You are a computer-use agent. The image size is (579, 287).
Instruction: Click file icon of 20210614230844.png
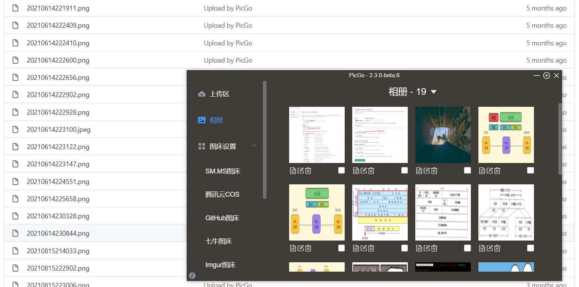click(x=15, y=233)
